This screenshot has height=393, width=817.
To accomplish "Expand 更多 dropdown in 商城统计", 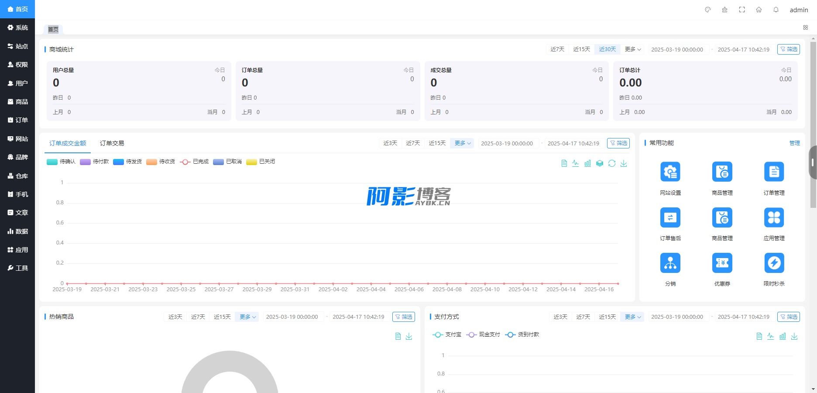I will tap(633, 49).
